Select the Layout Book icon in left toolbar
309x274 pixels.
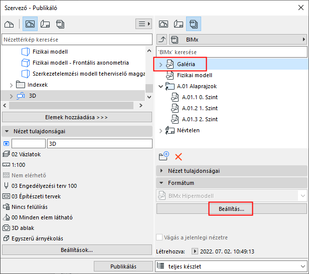(45, 24)
